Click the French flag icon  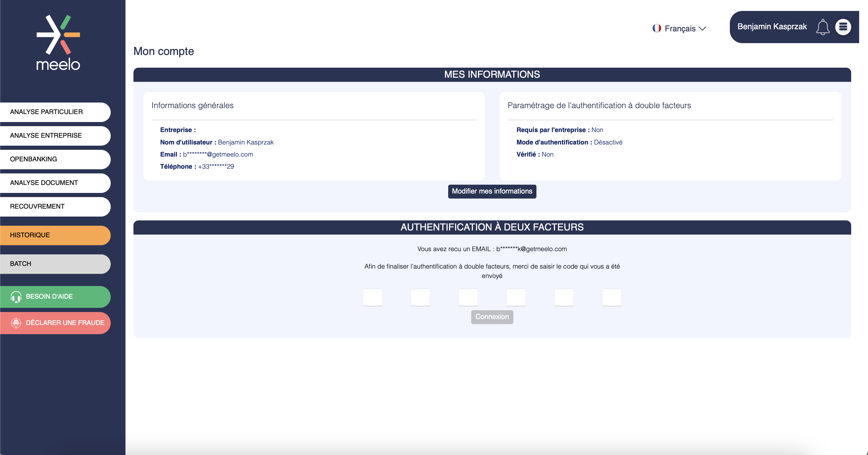tap(657, 28)
